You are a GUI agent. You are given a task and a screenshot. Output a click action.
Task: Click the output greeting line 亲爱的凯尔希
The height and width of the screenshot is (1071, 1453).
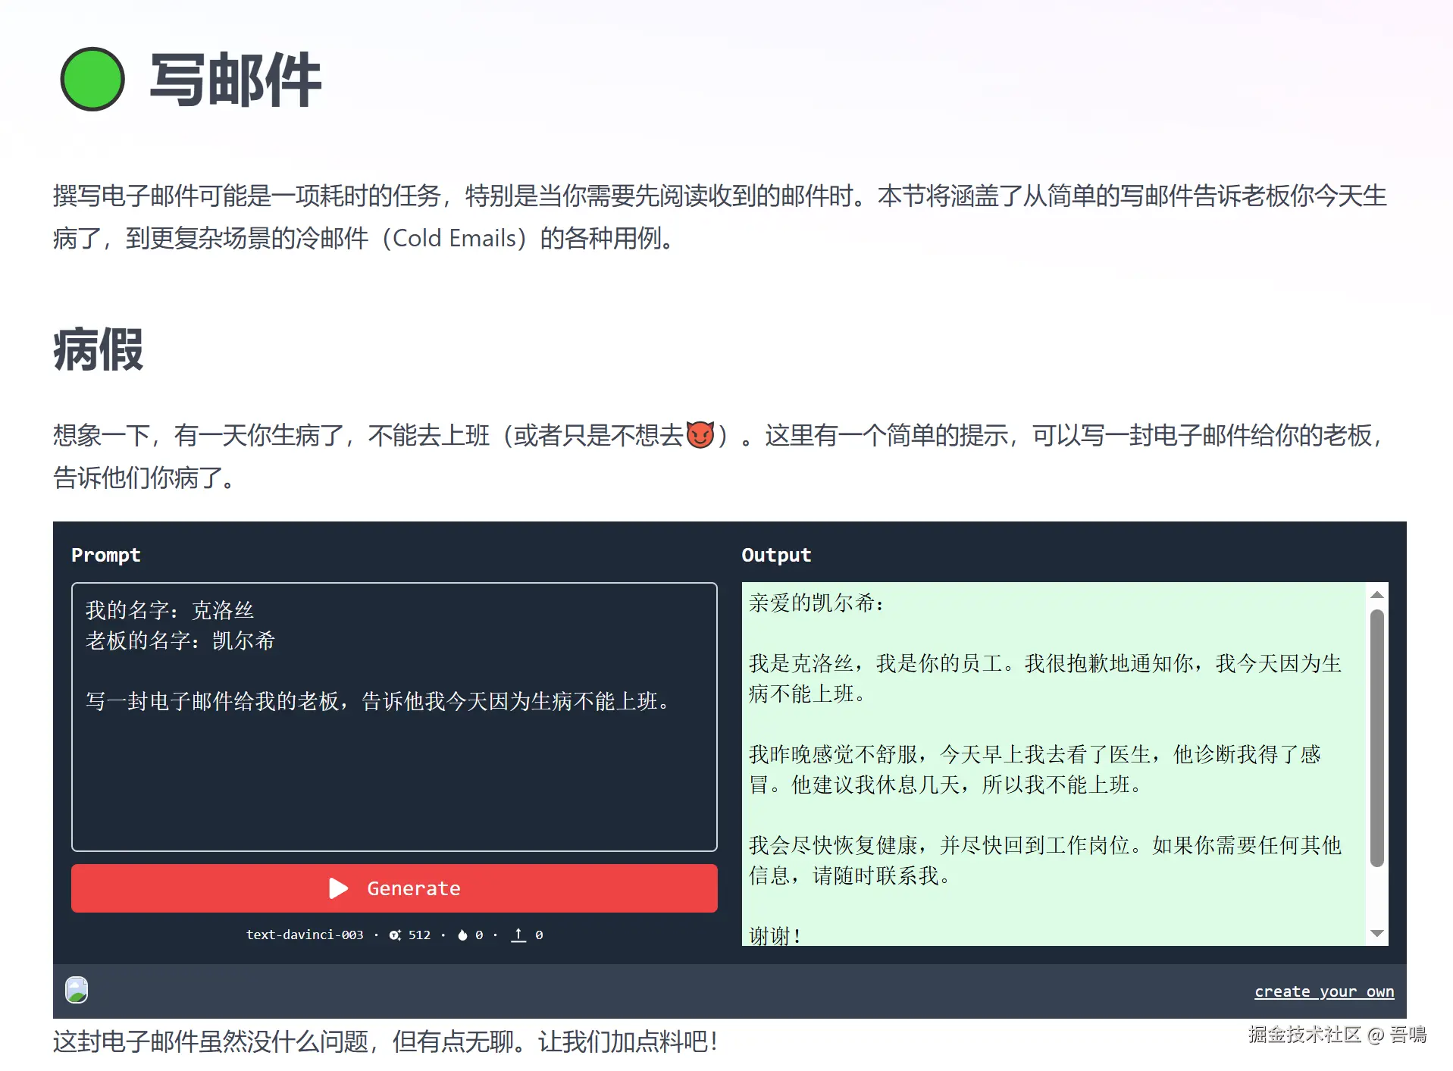[x=816, y=603]
